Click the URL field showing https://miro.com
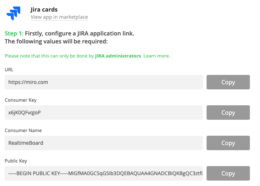The height and width of the screenshot is (186, 260). (x=104, y=82)
